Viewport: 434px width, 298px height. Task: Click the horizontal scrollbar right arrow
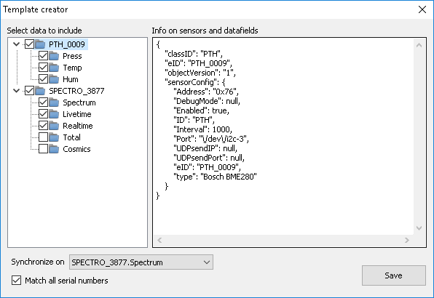[x=406, y=241]
